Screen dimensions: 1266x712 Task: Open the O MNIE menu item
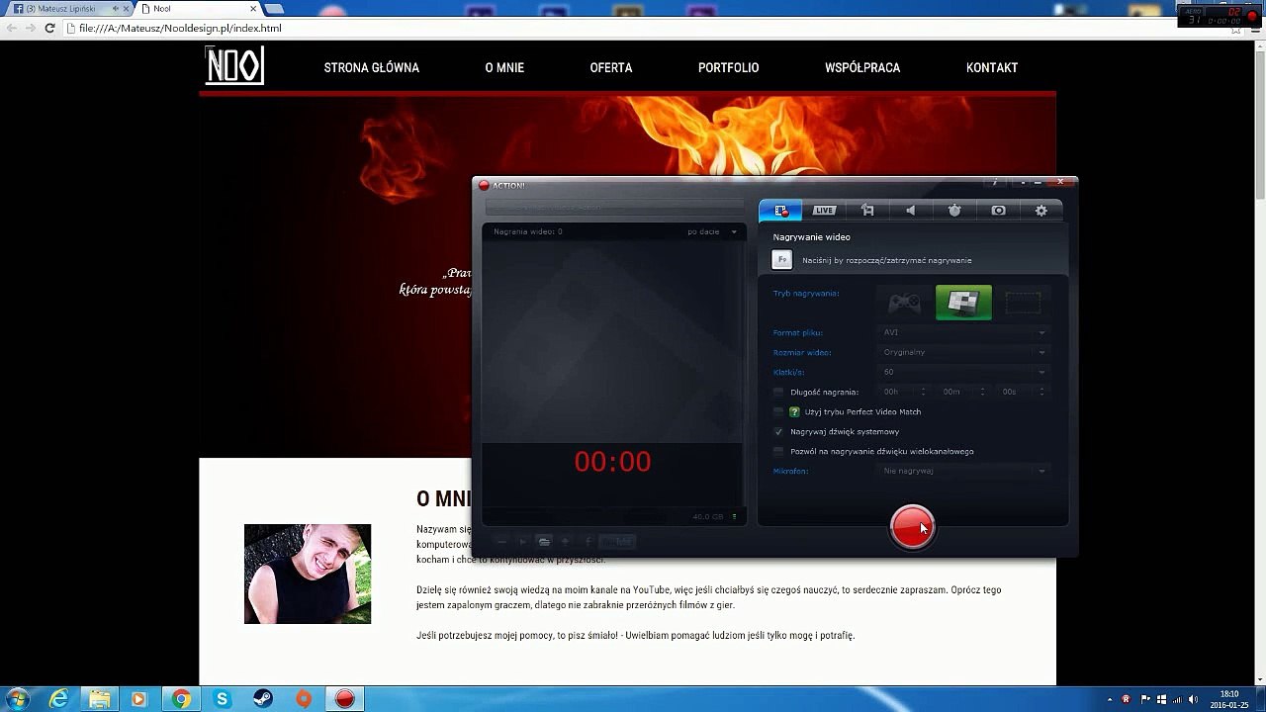pyautogui.click(x=504, y=68)
